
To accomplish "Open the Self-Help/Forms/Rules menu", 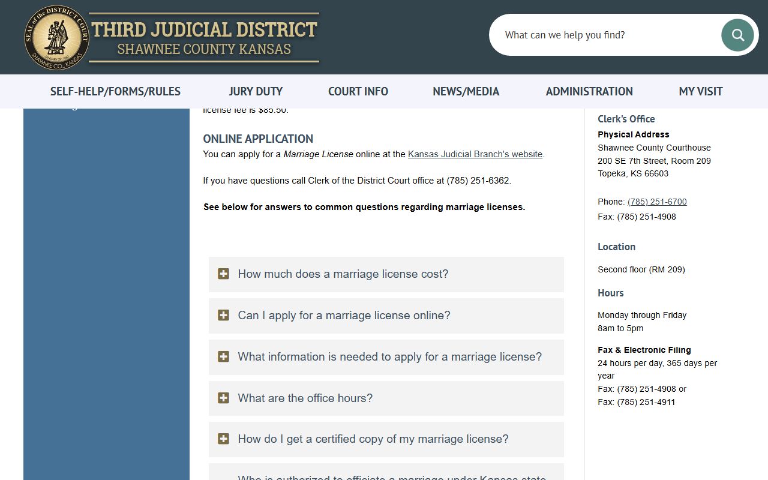I will (x=115, y=91).
